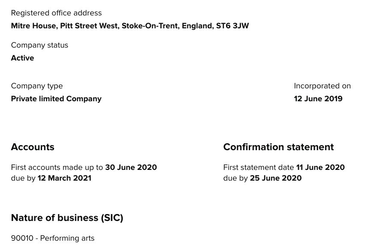Click the Stoke-On-Trent text in address
The height and width of the screenshot is (251, 380).
coord(151,26)
